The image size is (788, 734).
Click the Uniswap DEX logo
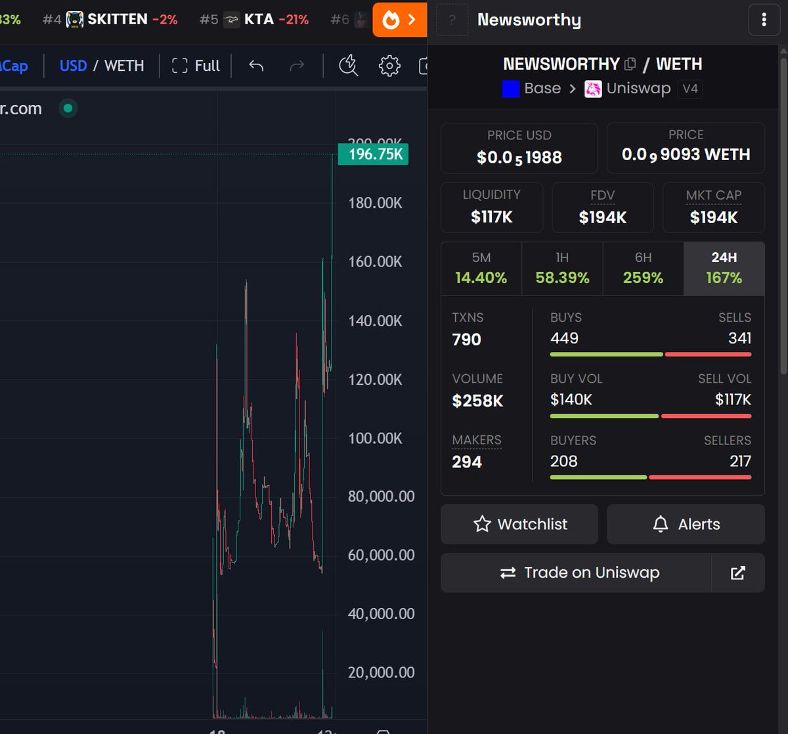pyautogui.click(x=593, y=89)
